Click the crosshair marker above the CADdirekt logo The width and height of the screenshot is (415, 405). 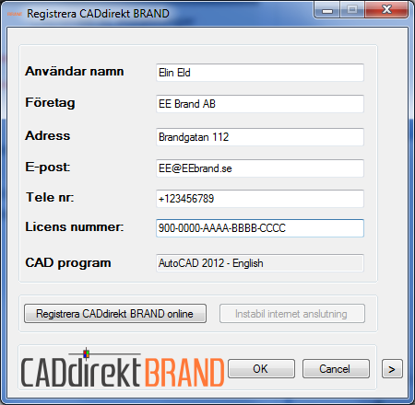tap(87, 353)
